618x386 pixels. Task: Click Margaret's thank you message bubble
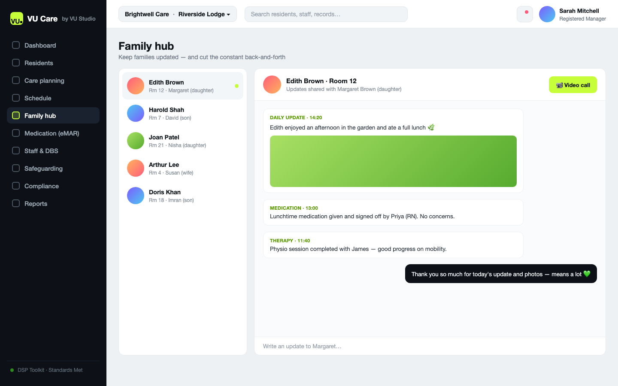pyautogui.click(x=501, y=274)
